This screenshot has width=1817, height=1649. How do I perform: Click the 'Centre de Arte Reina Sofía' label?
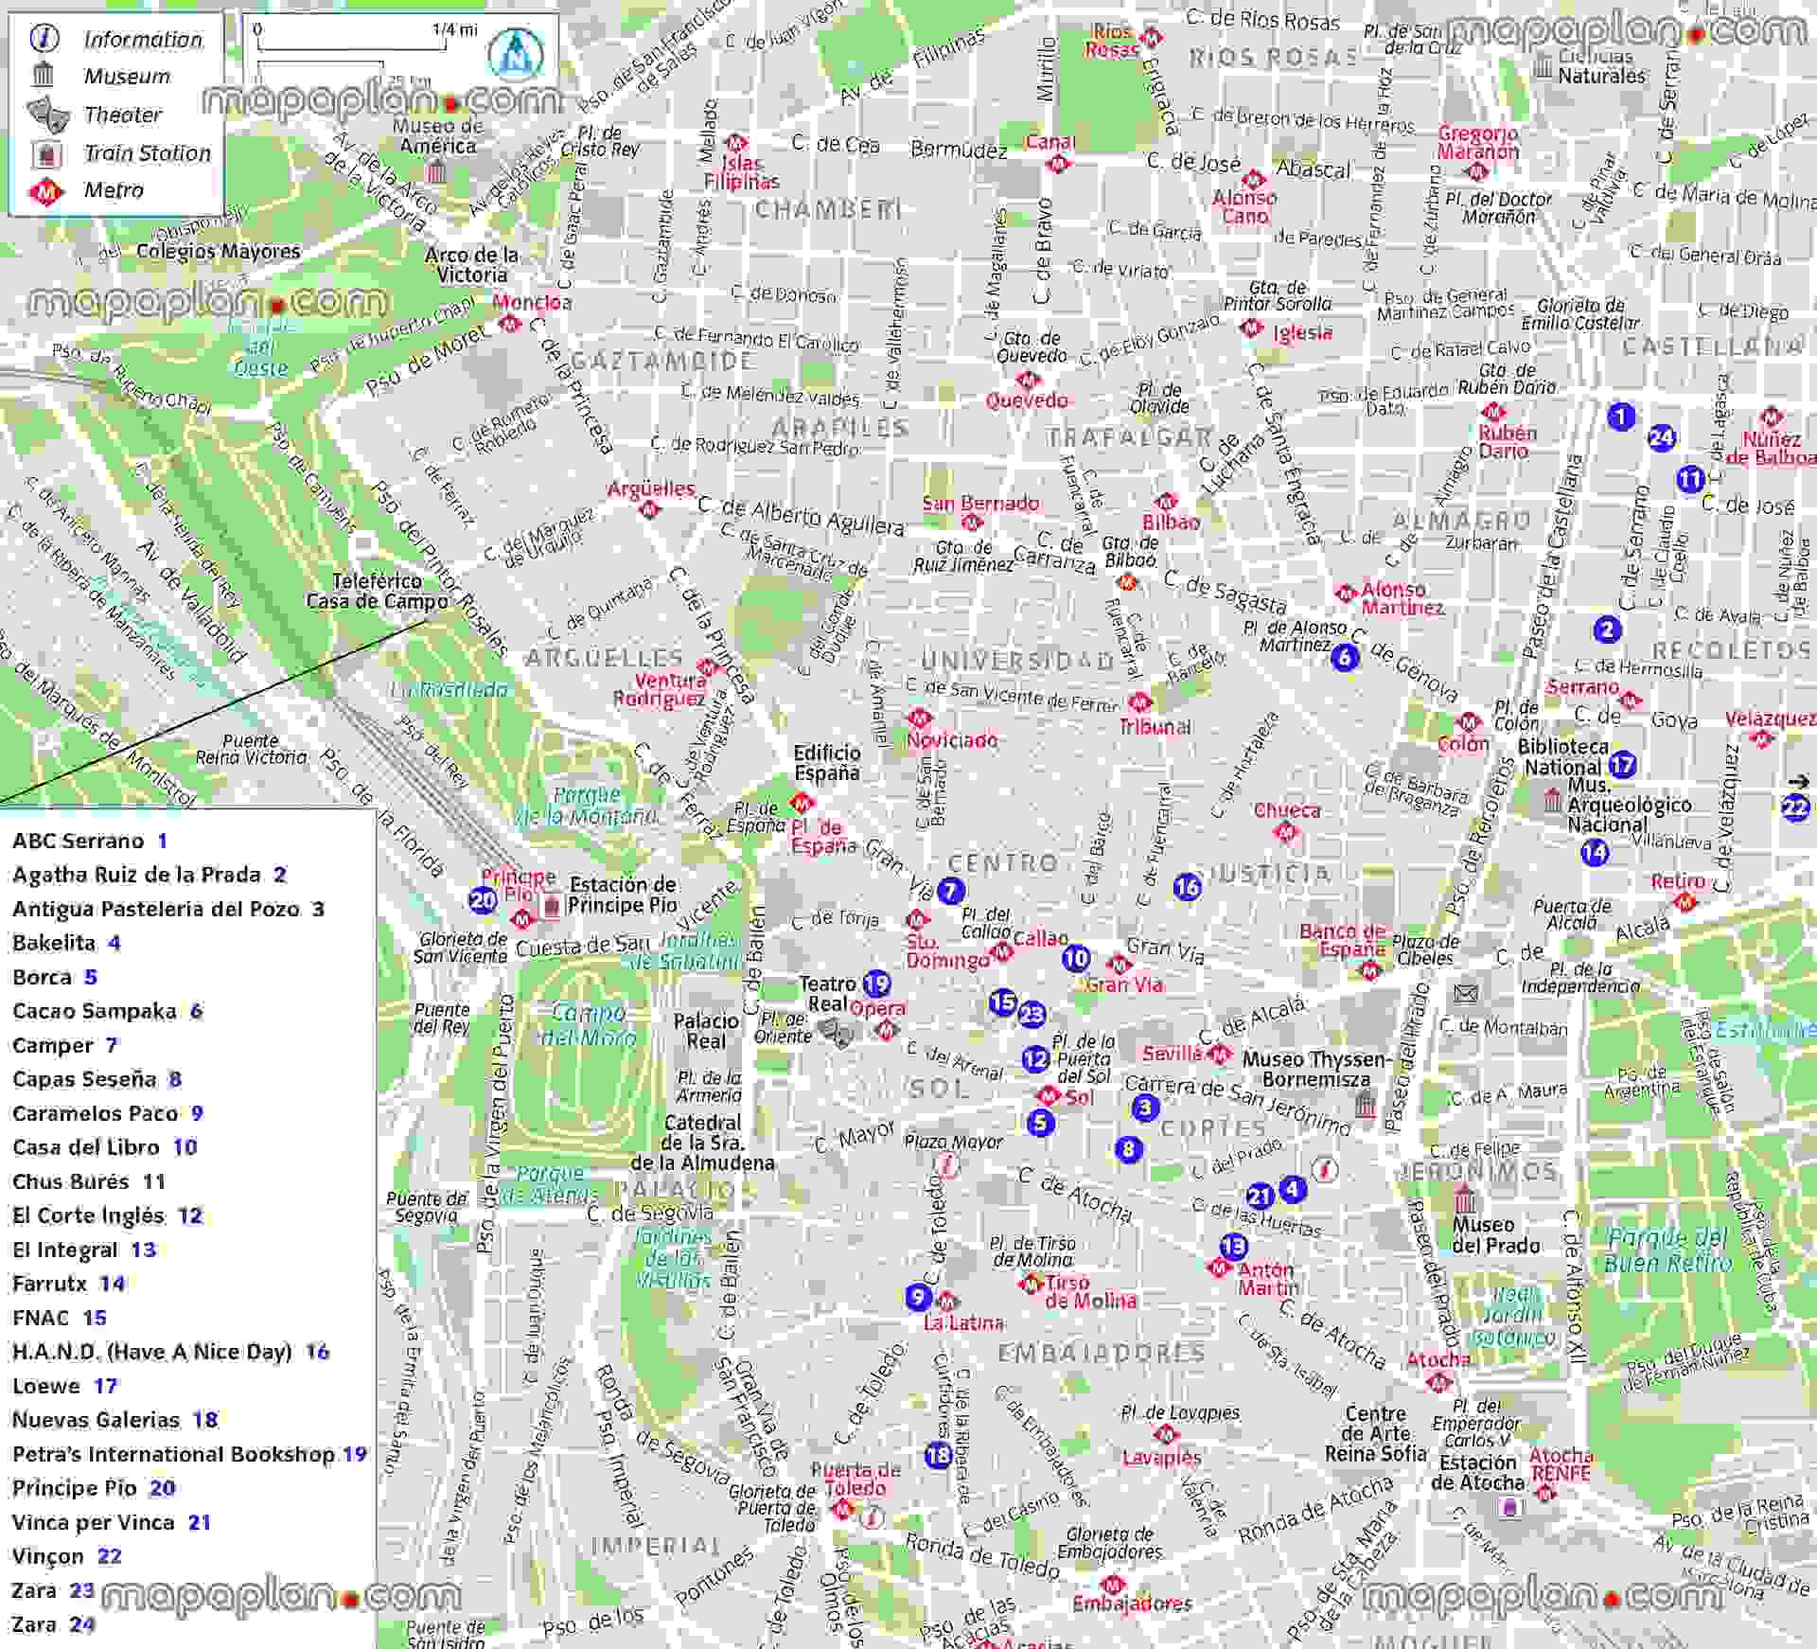(1375, 1433)
